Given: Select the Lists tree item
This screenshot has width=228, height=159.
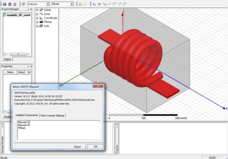Looking at the screenshot, I should (x=46, y=26).
